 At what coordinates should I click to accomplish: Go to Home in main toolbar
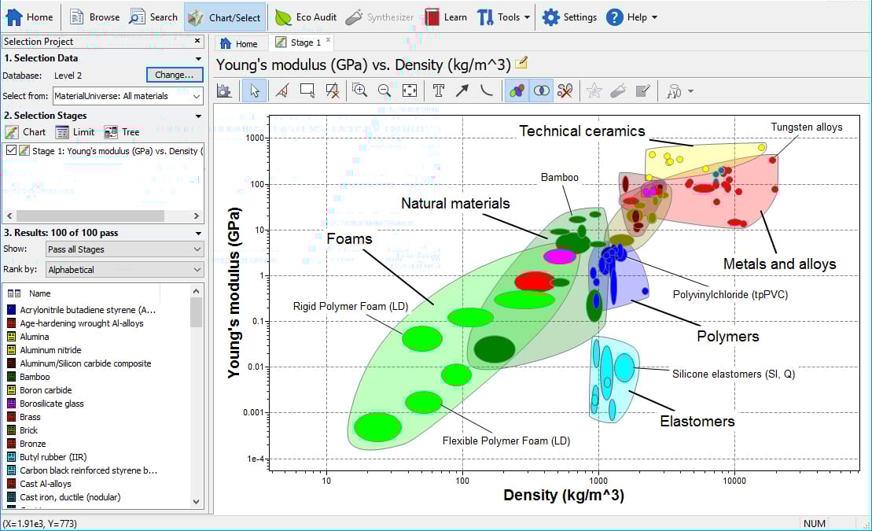(29, 17)
